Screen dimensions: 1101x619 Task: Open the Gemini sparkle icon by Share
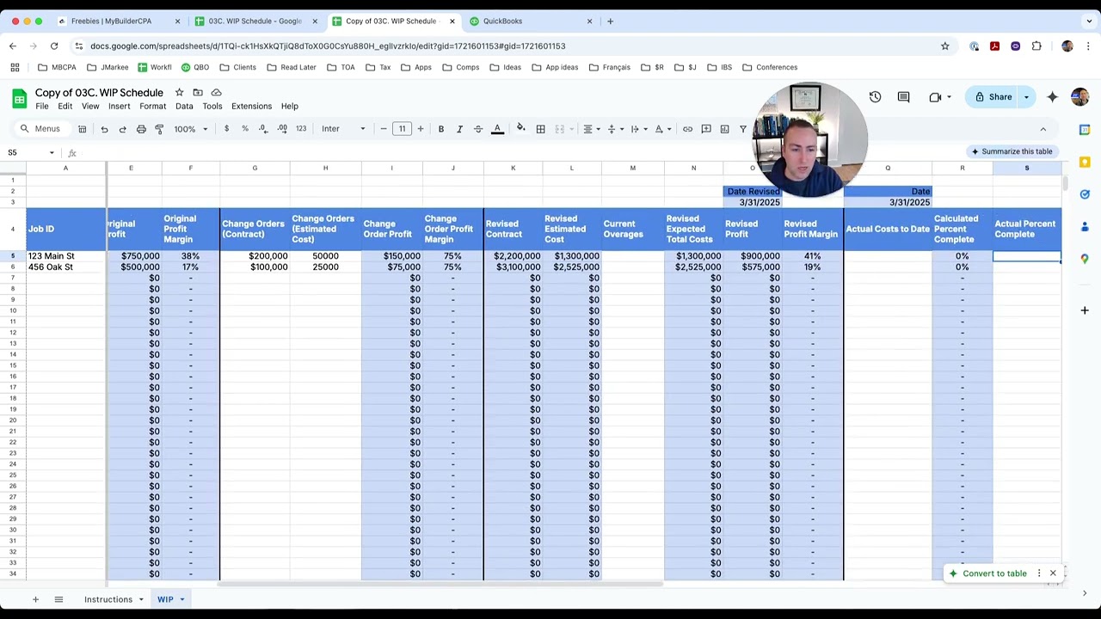point(1053,97)
